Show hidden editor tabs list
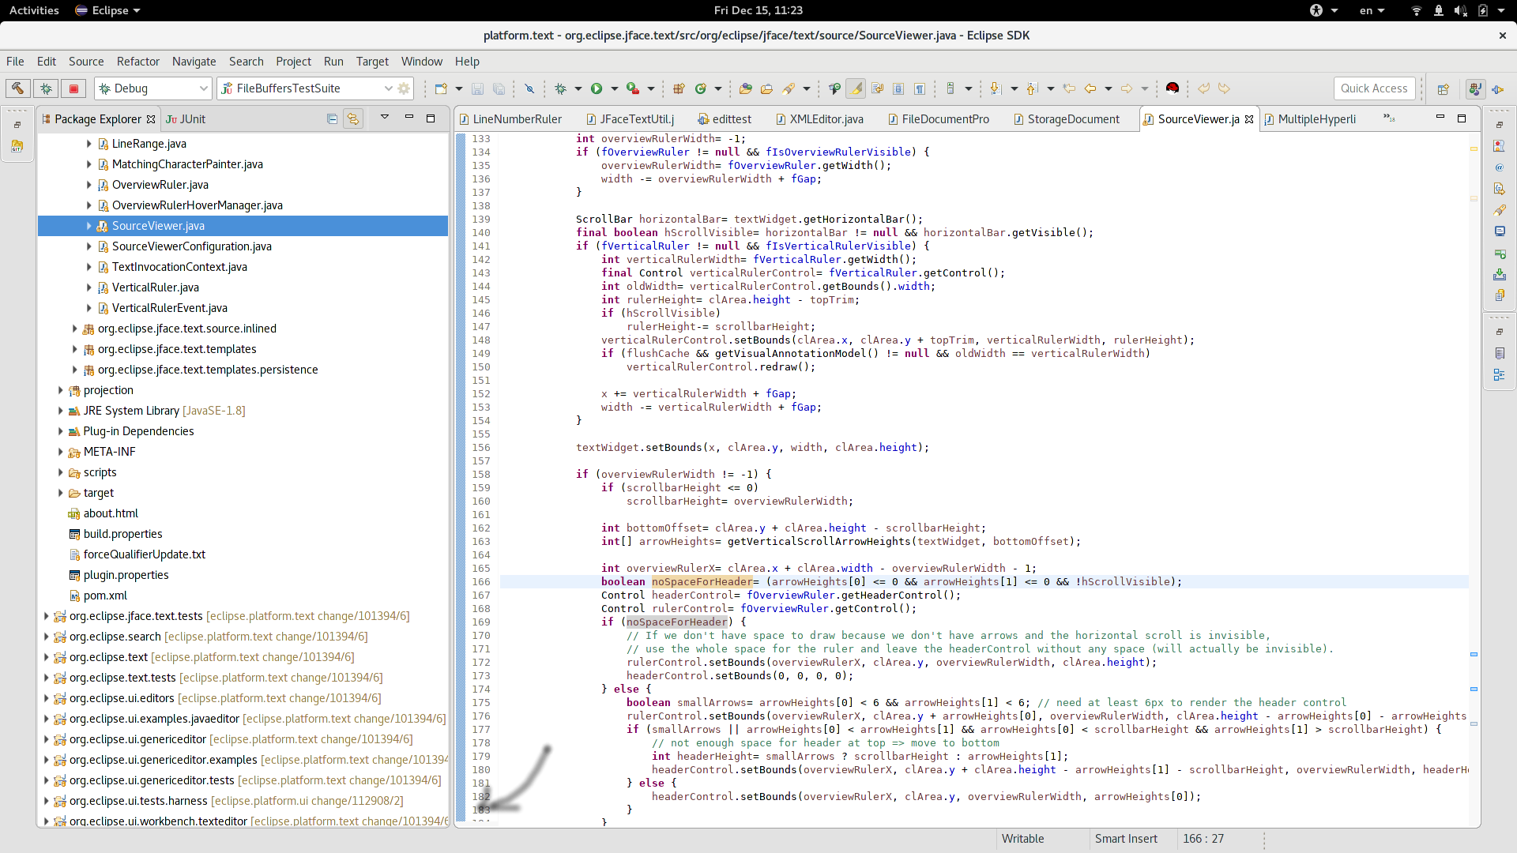Viewport: 1517px width, 853px height. click(1389, 118)
